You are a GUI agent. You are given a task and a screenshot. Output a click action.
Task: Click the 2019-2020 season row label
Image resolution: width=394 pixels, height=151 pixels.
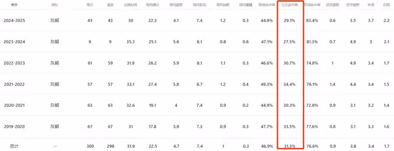[x=14, y=127]
